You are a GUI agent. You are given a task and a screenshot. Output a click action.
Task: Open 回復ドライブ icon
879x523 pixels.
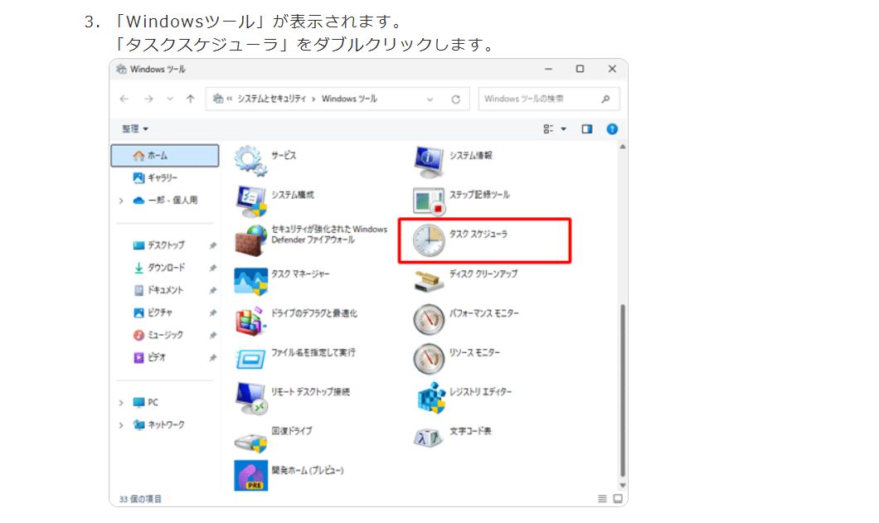point(250,442)
